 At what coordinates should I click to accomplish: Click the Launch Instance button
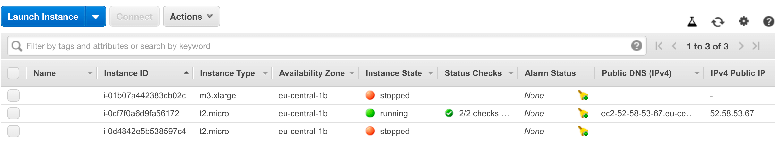[x=43, y=17]
